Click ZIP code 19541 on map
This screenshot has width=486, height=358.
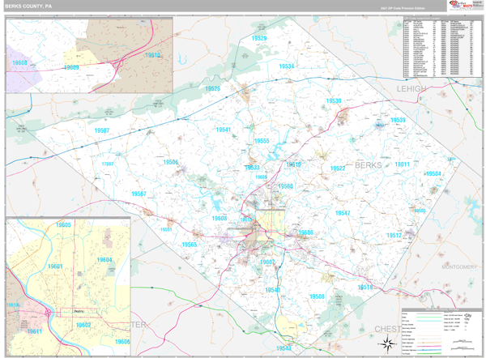[224, 130]
